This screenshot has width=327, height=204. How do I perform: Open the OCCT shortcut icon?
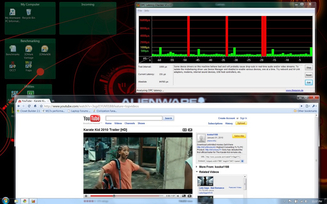(12, 67)
